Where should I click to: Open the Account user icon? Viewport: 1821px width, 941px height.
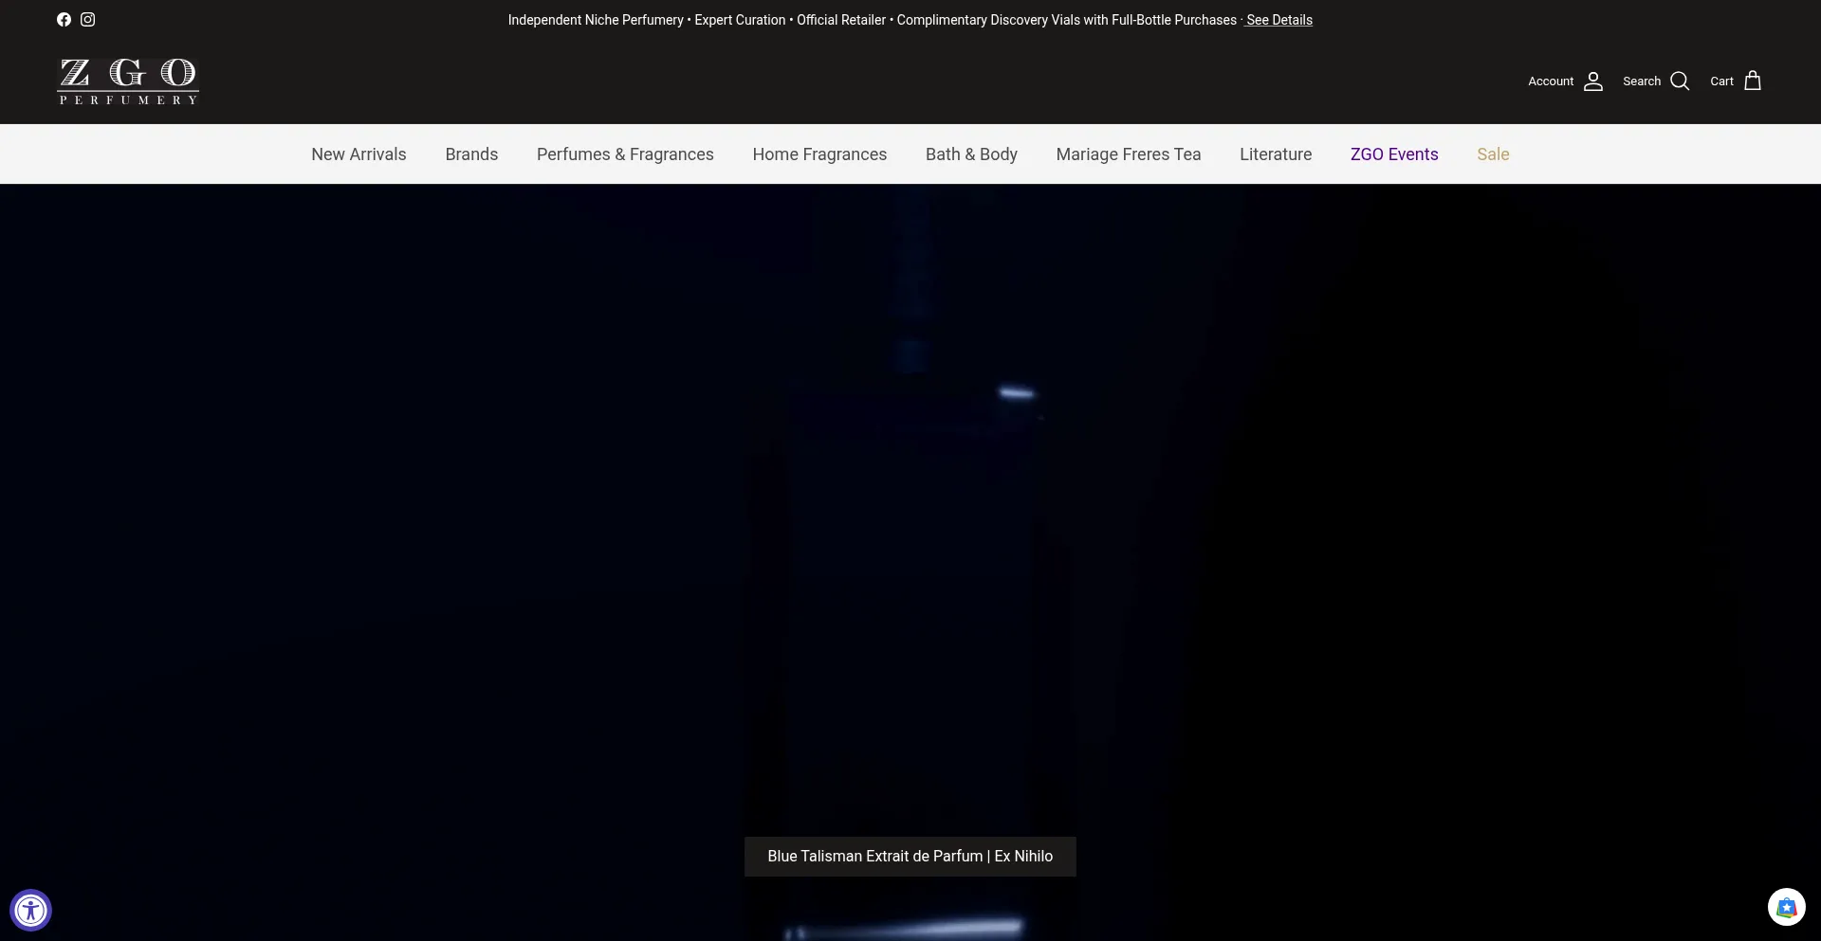pos(1593,81)
